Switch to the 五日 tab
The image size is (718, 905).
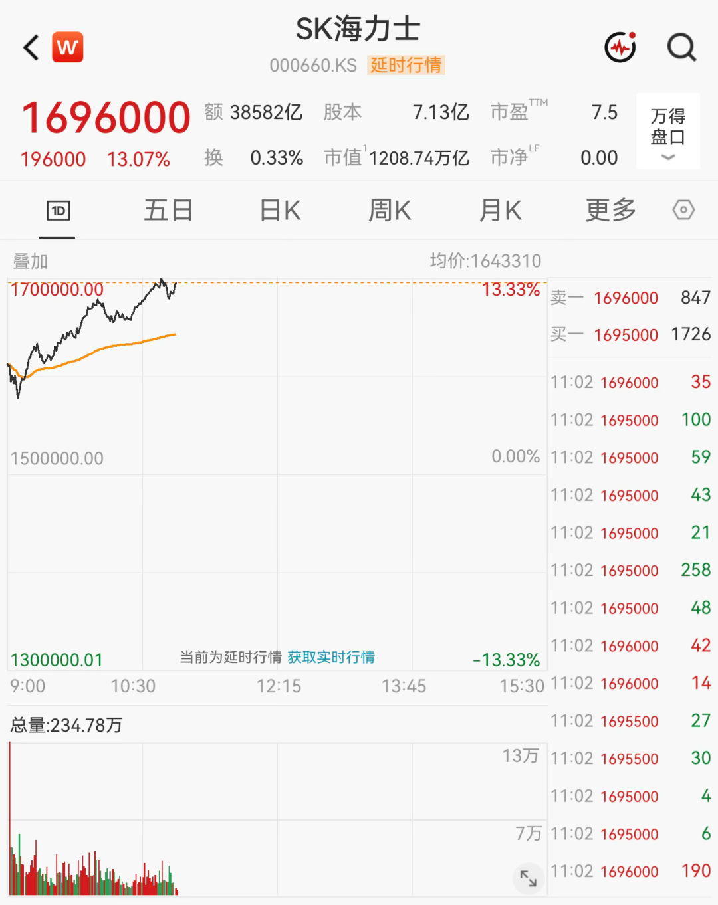pos(168,211)
